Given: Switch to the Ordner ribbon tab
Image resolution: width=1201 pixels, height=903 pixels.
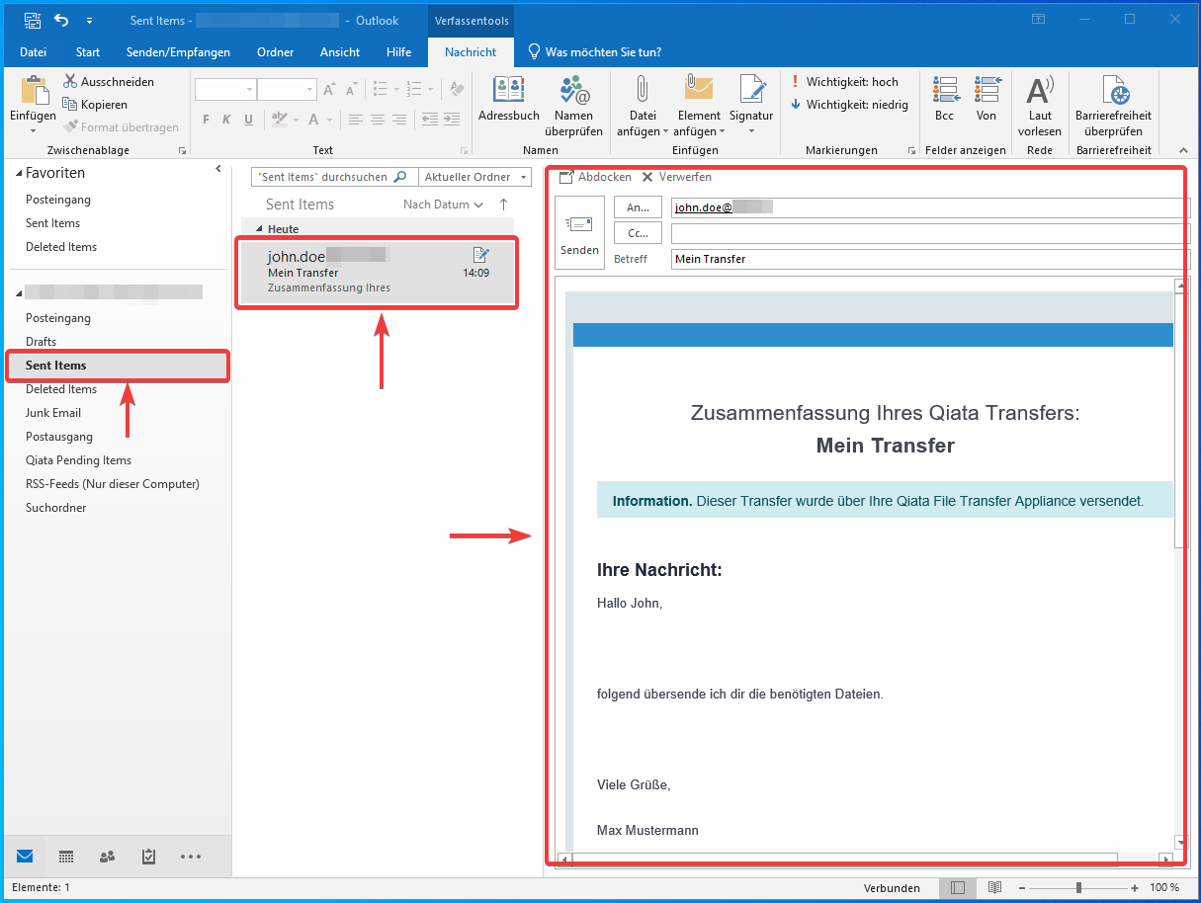Looking at the screenshot, I should point(275,52).
